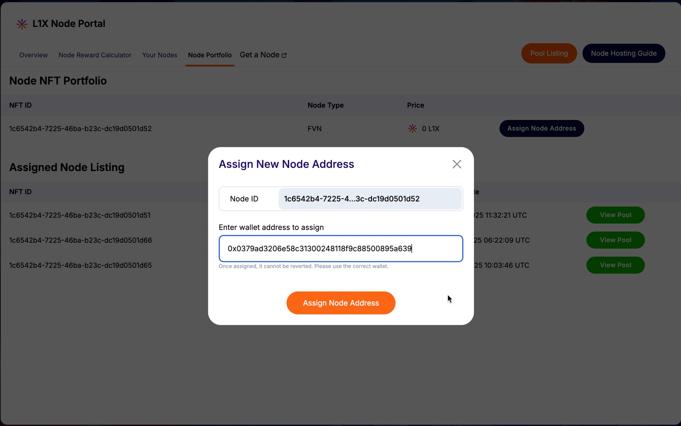Open the Node Hosting Guide
This screenshot has height=426, width=681.
coord(623,53)
